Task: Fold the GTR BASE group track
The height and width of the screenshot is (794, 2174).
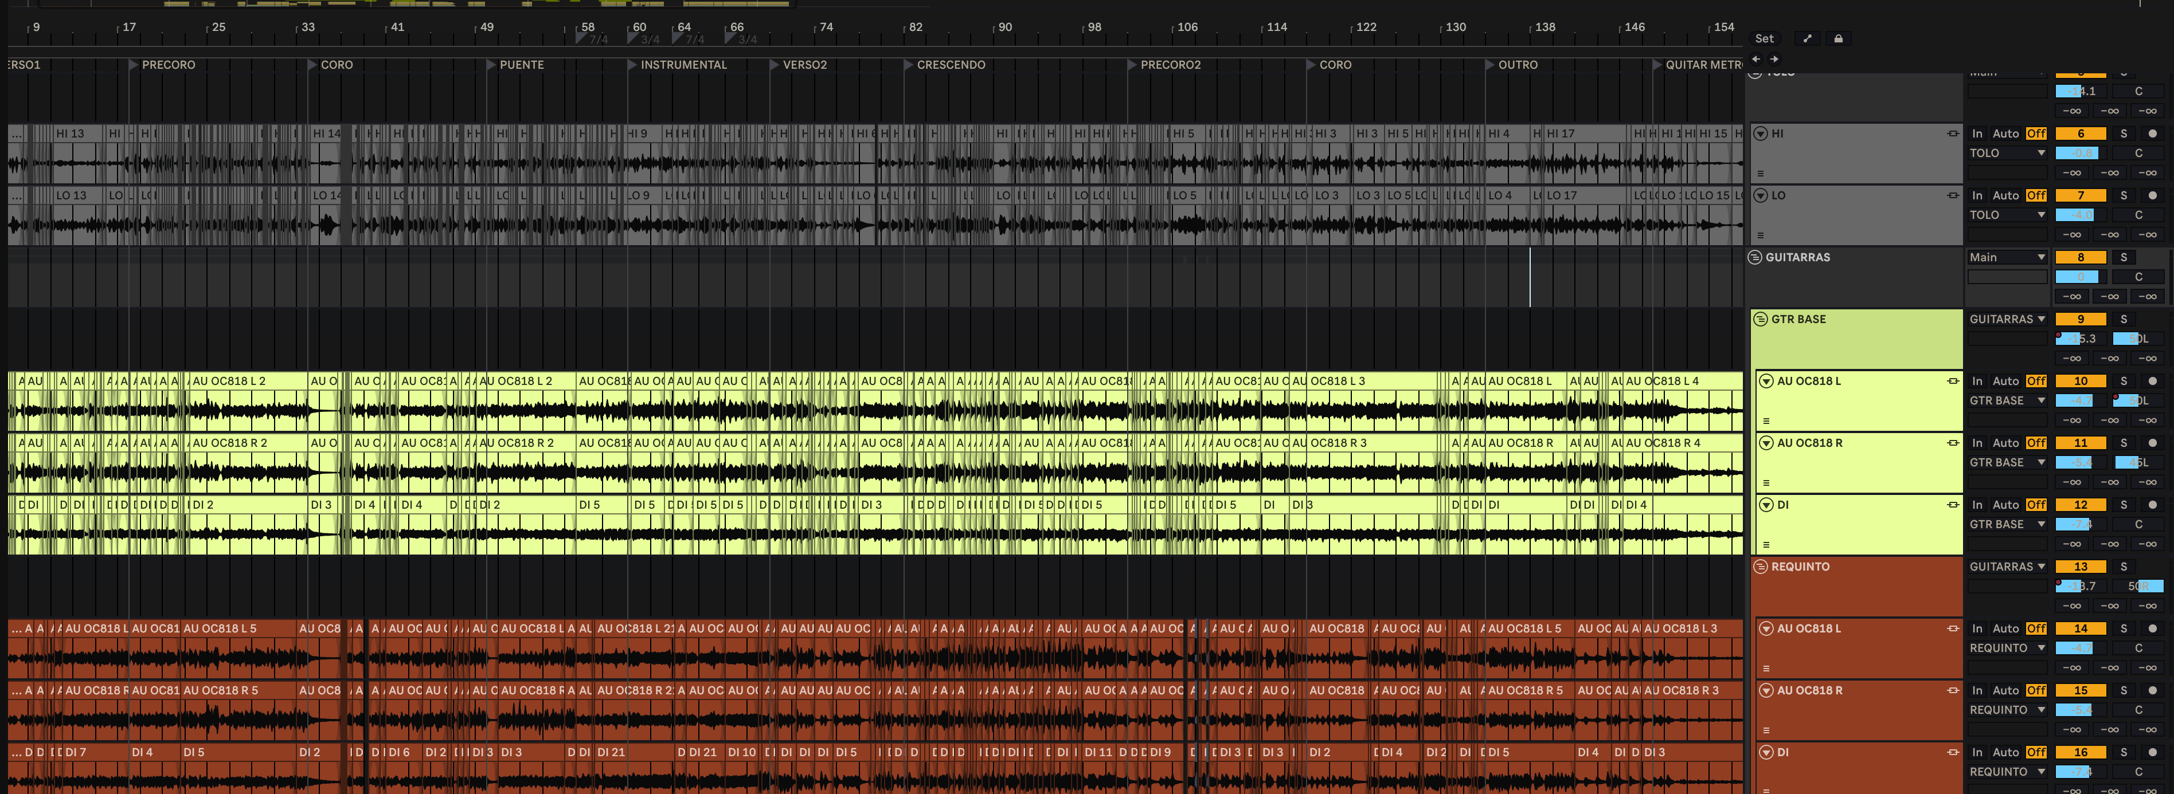Action: (x=1761, y=320)
